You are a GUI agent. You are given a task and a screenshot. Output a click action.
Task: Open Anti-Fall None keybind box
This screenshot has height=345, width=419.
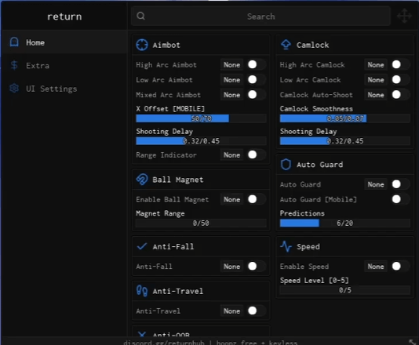click(231, 267)
